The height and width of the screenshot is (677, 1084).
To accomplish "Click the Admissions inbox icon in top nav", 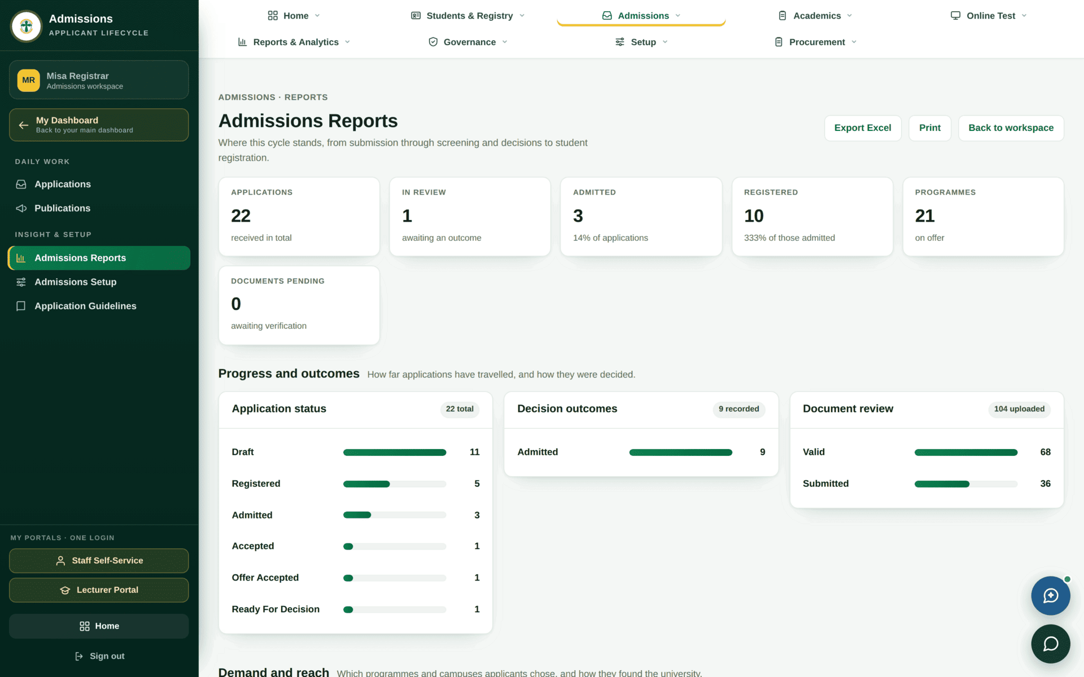I will click(607, 16).
